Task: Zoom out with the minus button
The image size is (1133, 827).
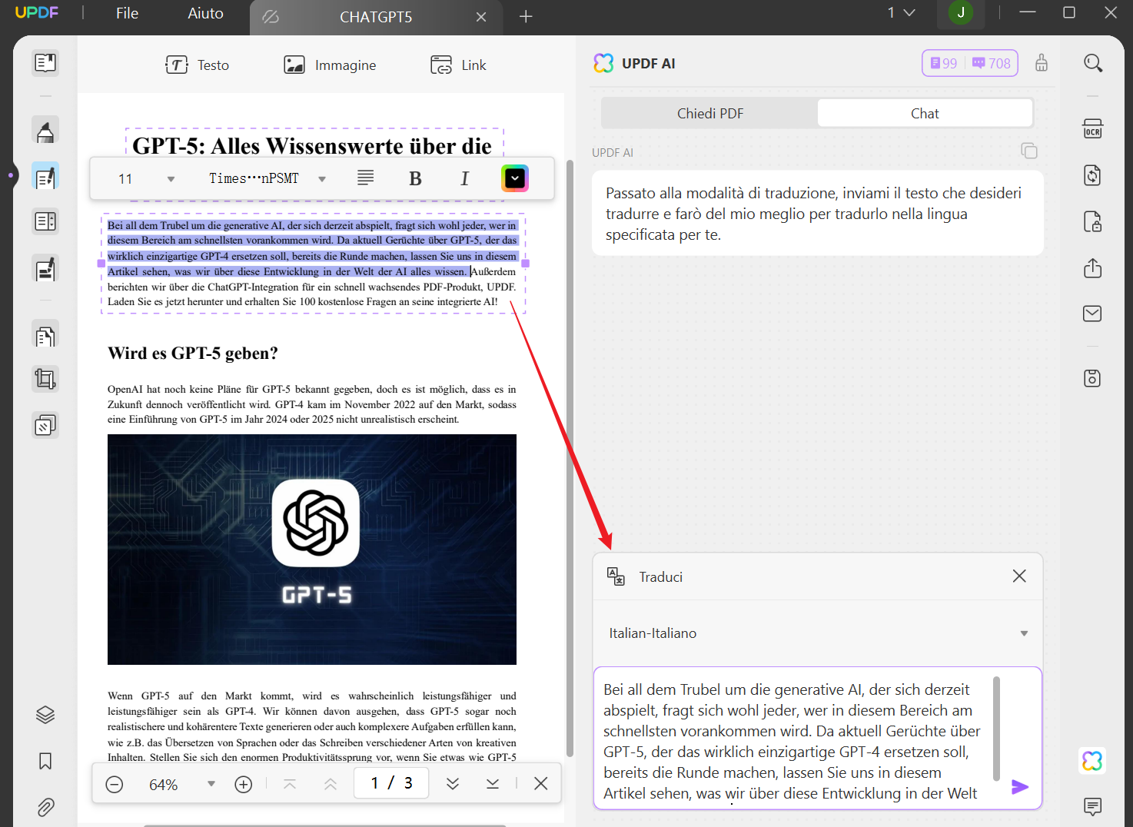Action: pyautogui.click(x=115, y=784)
